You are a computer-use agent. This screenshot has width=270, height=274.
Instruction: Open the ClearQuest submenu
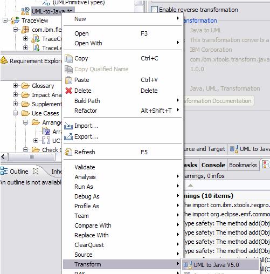click(122, 245)
